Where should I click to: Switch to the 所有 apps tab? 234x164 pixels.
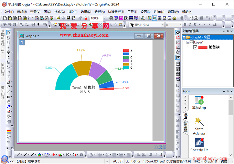[x=185, y=116]
